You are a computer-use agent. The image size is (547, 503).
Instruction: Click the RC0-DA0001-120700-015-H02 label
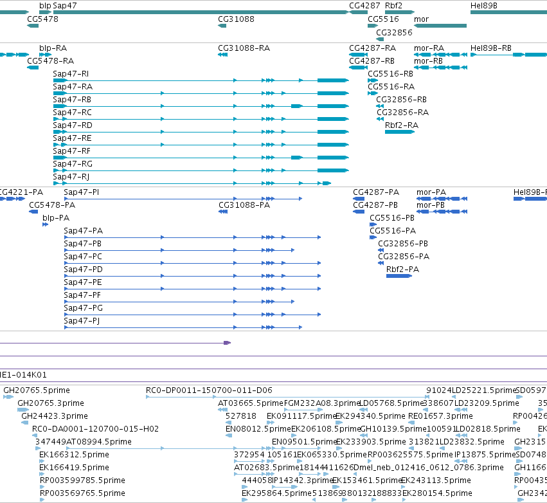tap(95, 429)
